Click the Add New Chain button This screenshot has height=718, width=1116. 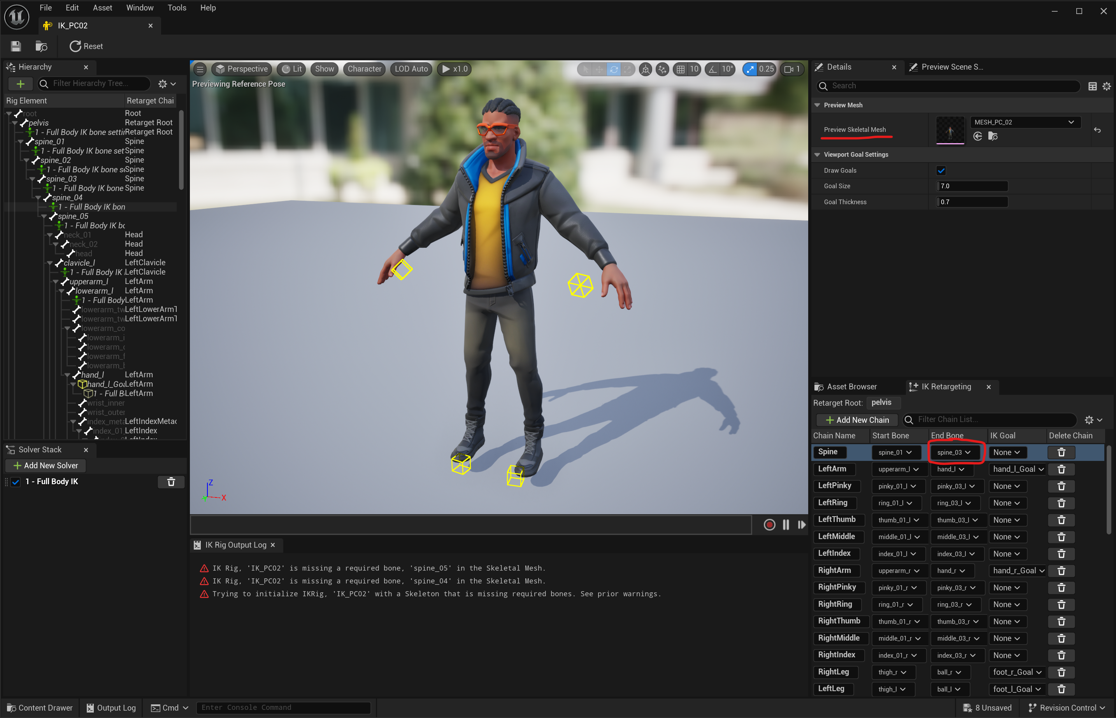(x=857, y=420)
